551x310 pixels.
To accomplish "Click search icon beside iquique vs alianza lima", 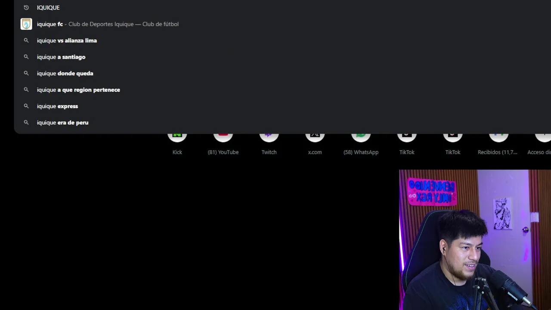I will coord(26,40).
